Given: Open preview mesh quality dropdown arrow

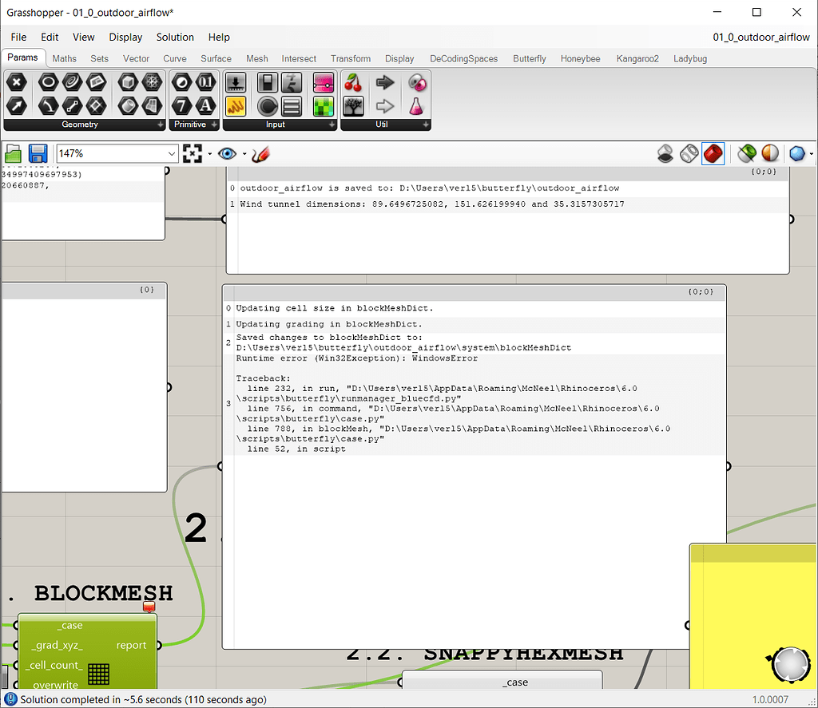Looking at the screenshot, I should coord(812,154).
